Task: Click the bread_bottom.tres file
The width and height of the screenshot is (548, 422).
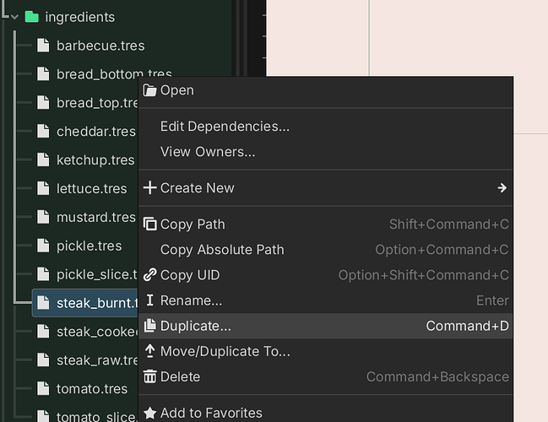Action: tap(114, 74)
